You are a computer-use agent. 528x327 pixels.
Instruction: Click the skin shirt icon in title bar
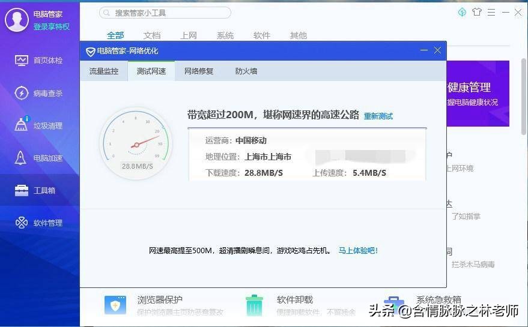click(477, 12)
